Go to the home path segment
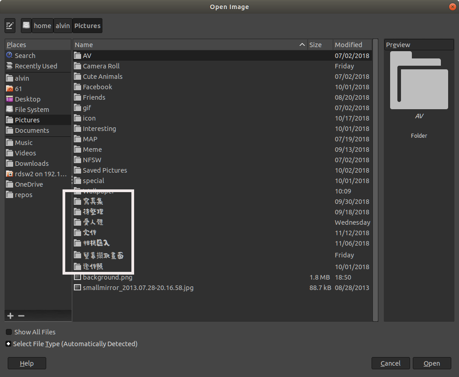The height and width of the screenshot is (377, 459). 42,26
